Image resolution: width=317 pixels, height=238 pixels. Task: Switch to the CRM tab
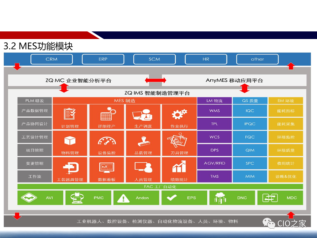click(x=52, y=59)
